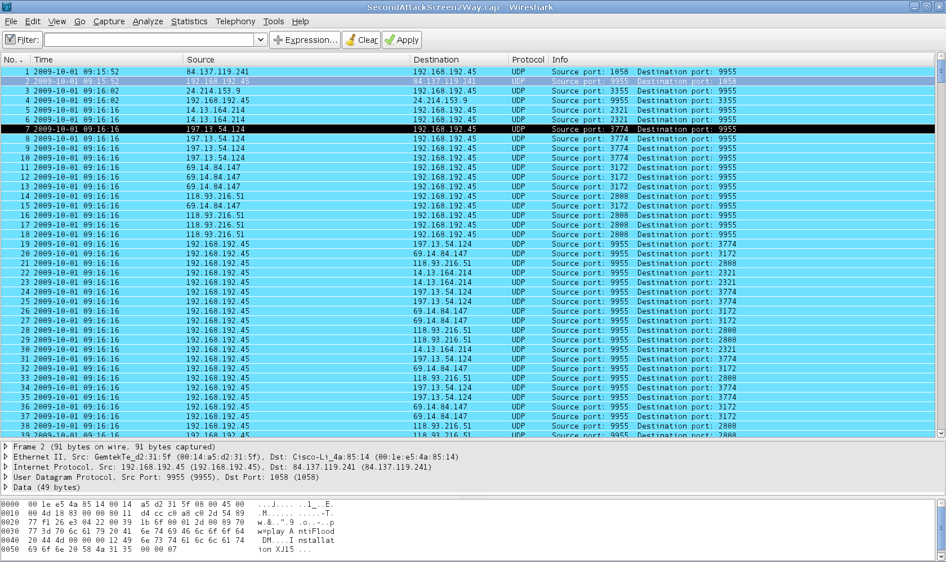Viewport: 946px width, 562px height.
Task: Click the display filter text field
Action: click(149, 40)
